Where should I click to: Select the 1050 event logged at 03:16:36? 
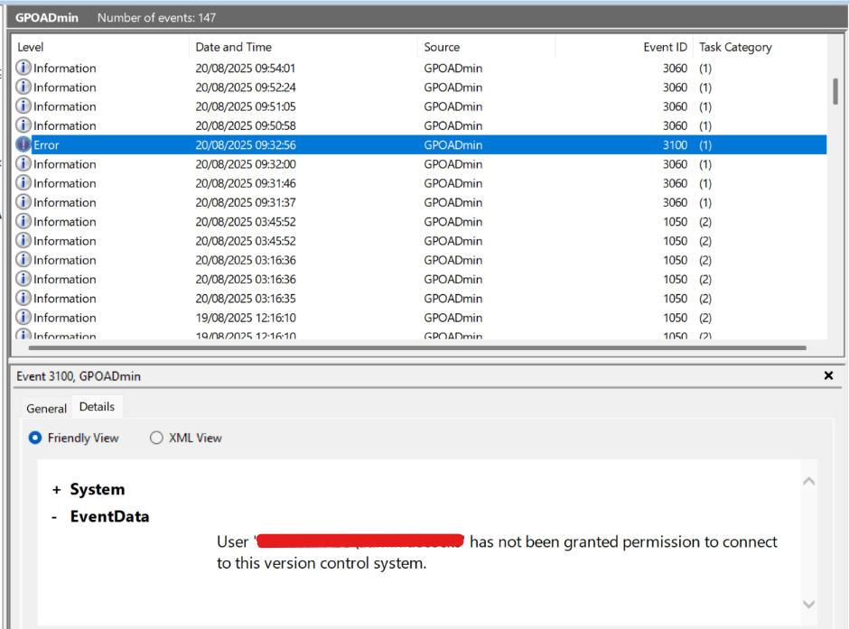[271, 260]
